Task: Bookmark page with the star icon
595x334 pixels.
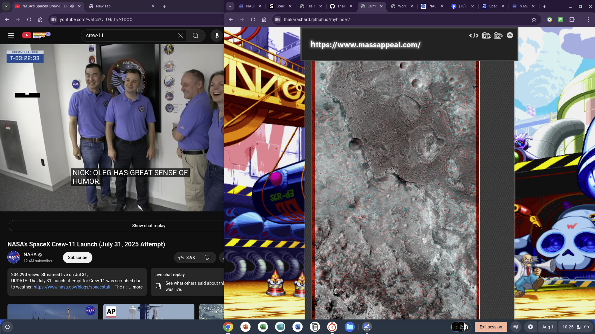Action: 534,20
